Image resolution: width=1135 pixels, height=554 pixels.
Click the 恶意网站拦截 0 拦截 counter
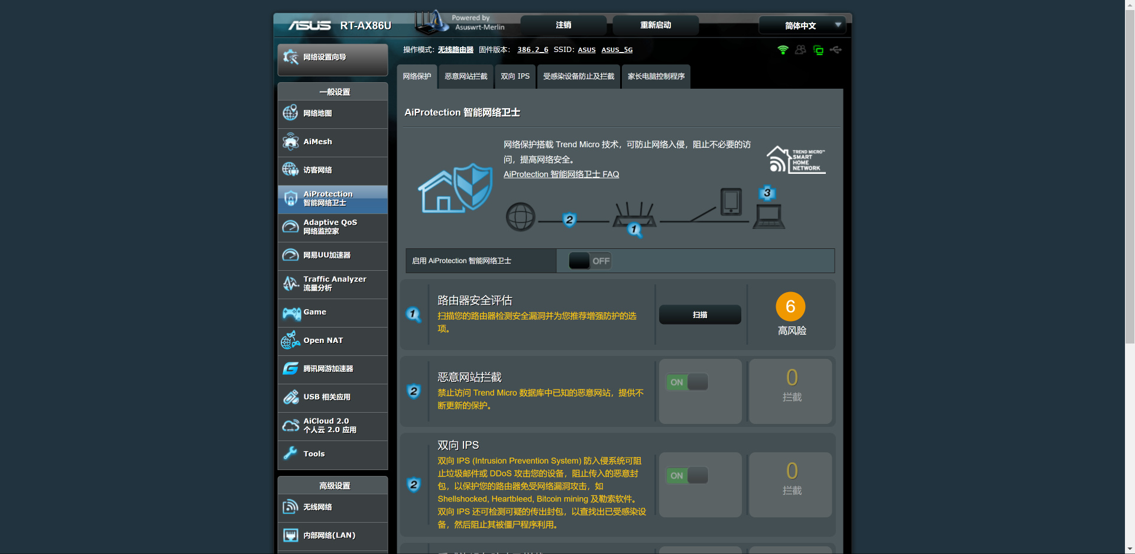click(x=791, y=391)
